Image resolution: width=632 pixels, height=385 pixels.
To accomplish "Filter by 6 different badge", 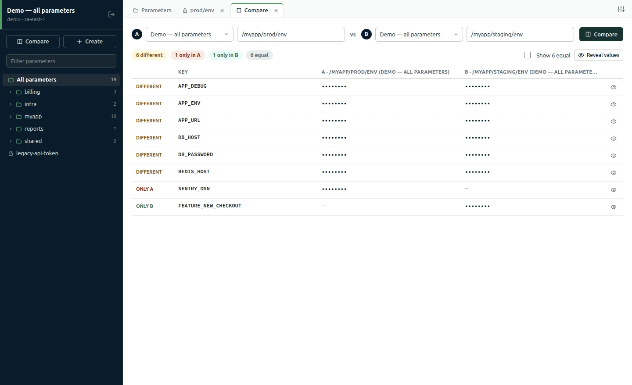I will coord(149,55).
